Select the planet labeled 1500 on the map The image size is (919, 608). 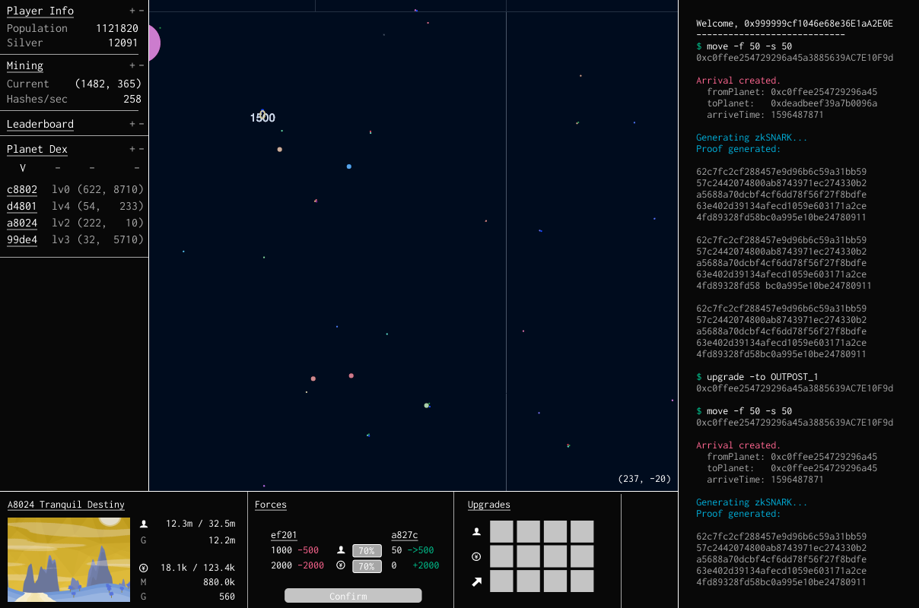(x=262, y=115)
